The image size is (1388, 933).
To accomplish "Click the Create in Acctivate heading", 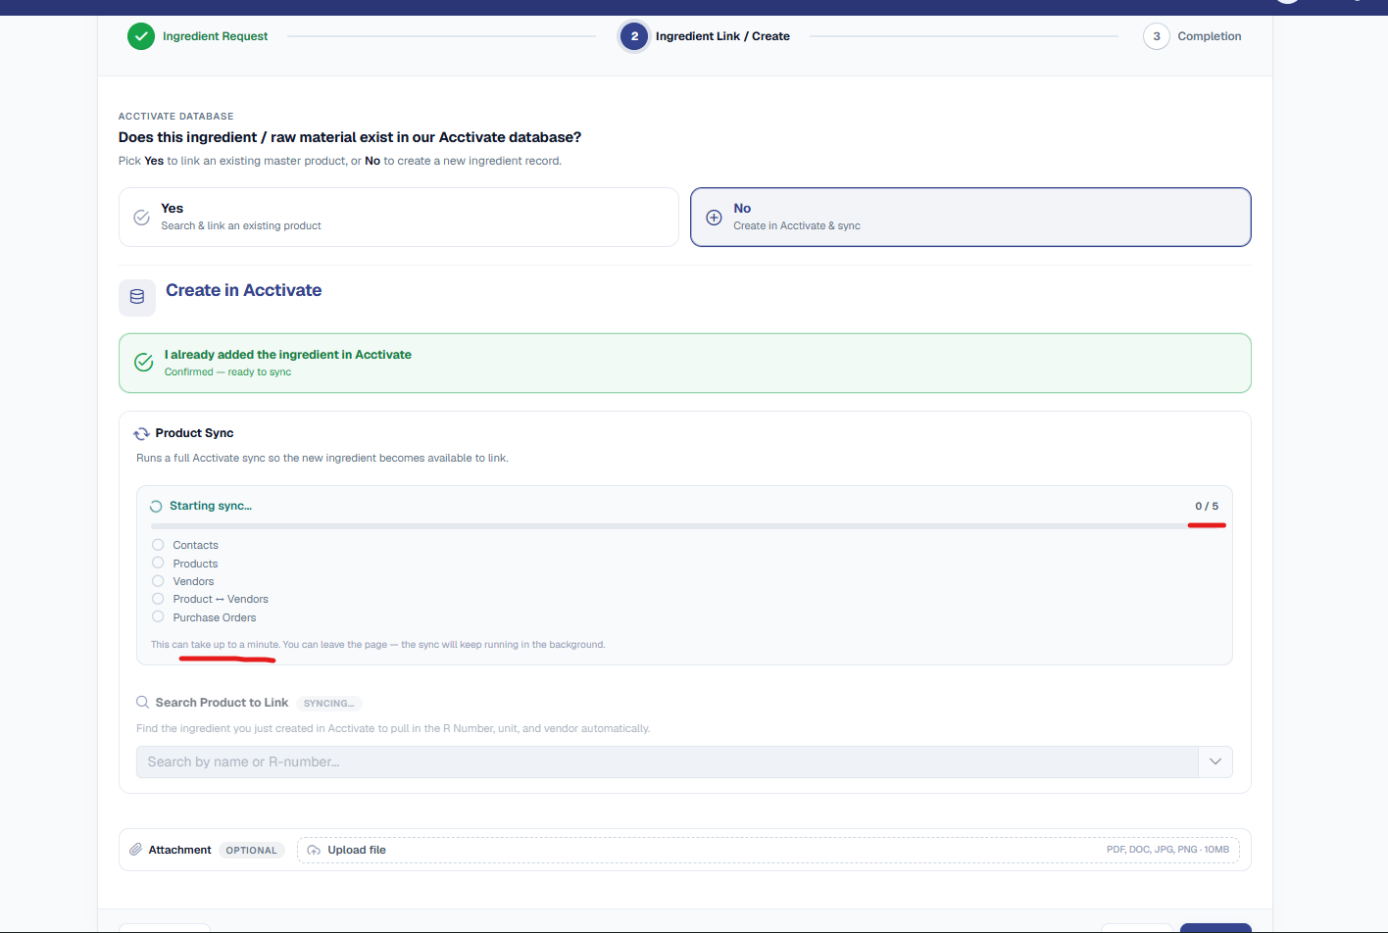I will [x=244, y=290].
